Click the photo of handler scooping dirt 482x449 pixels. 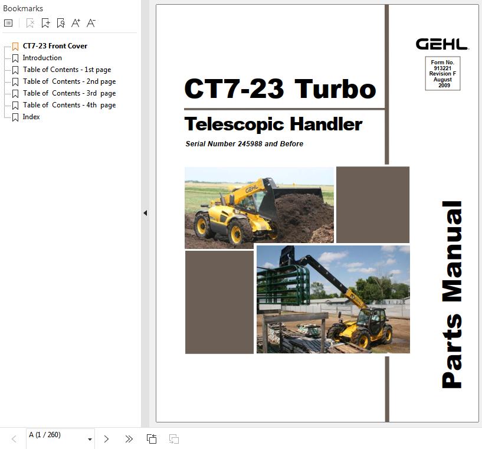tap(259, 208)
